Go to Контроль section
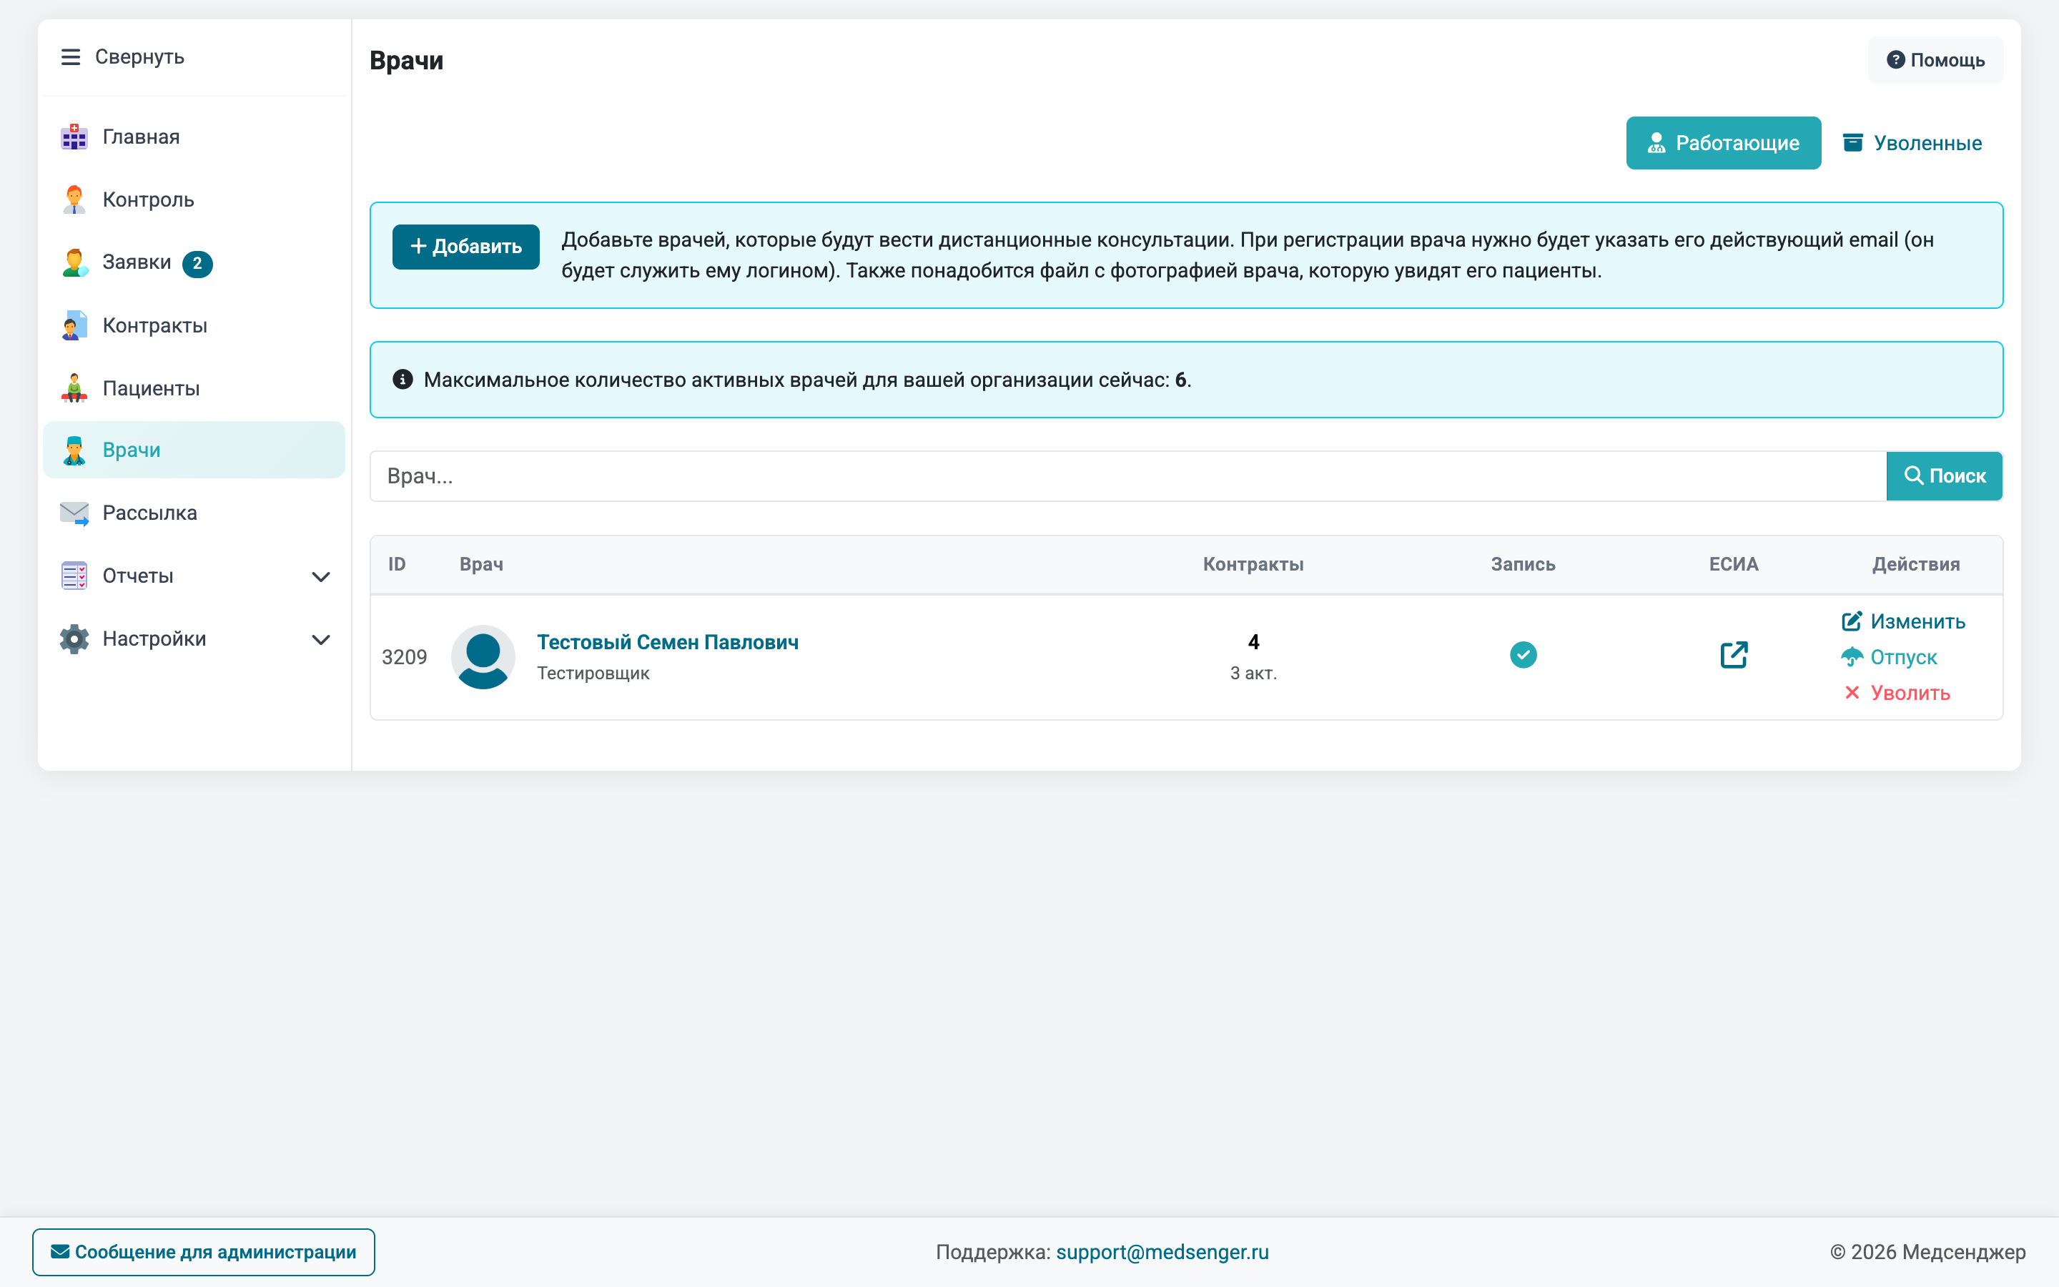This screenshot has width=2059, height=1287. pos(194,199)
